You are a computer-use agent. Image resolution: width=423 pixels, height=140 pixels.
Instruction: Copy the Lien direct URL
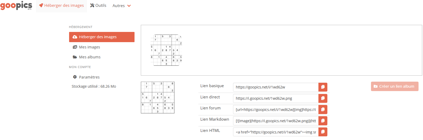[x=323, y=98]
